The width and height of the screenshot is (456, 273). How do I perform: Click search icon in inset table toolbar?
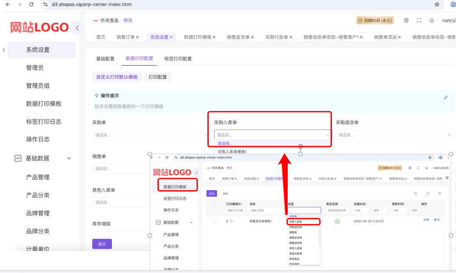click(416, 193)
